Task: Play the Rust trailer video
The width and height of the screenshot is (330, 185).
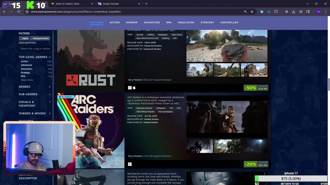Action: (227, 41)
